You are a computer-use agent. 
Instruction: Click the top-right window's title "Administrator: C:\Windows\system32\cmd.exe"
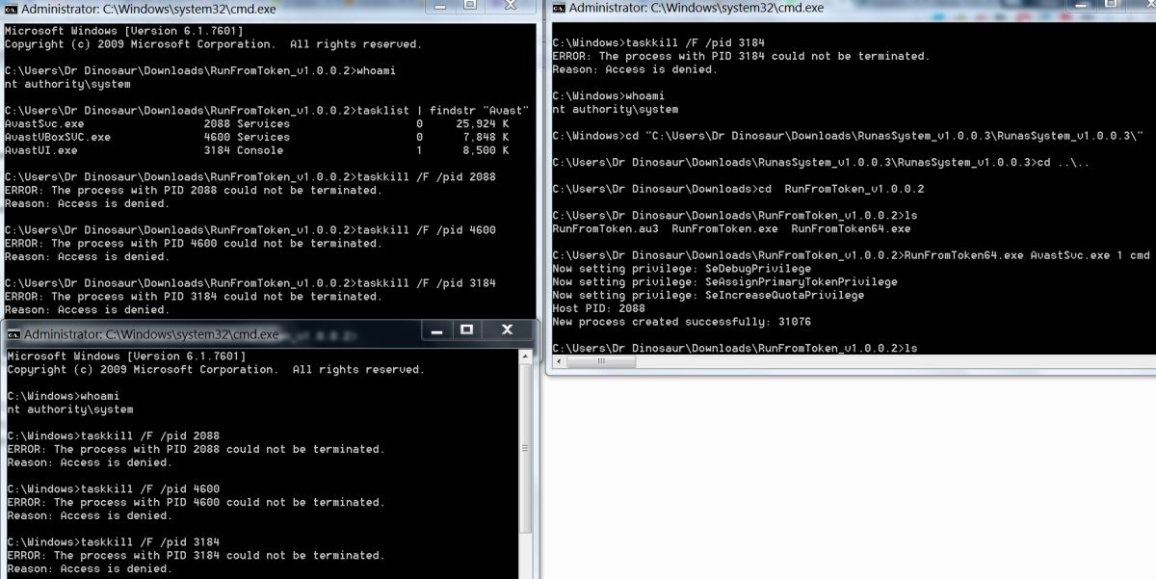click(696, 8)
